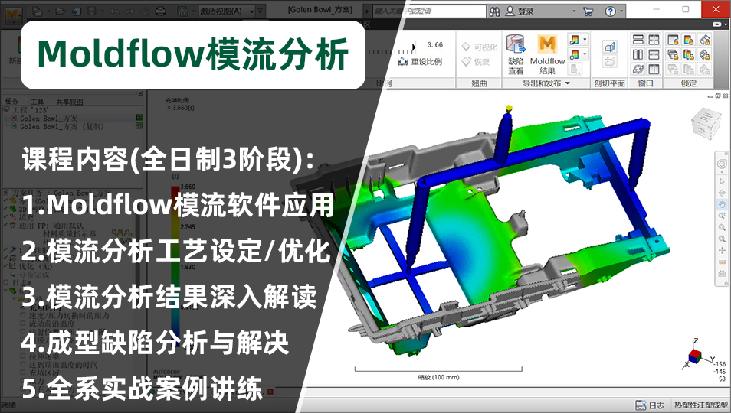This screenshot has width=731, height=413.
Task: Open the steering wheel navigation tool
Action: [x=722, y=164]
